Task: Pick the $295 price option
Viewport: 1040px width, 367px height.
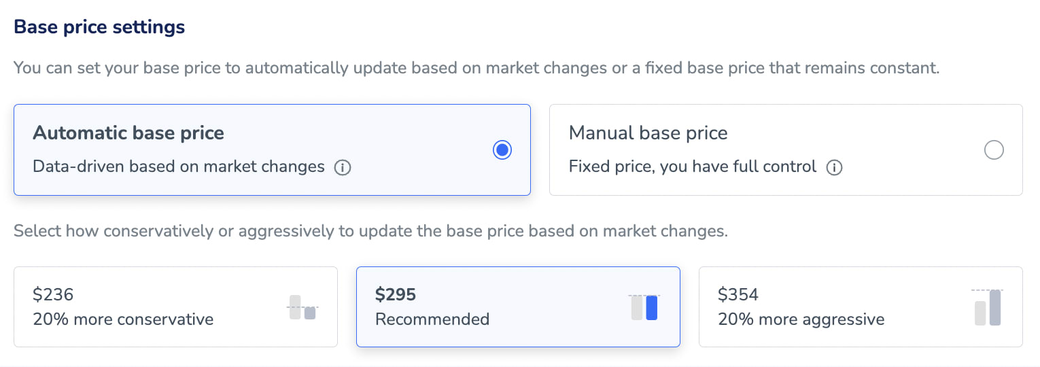Action: tap(396, 294)
